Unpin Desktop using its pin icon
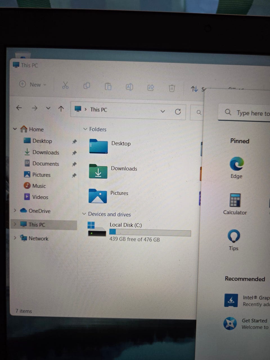This screenshot has height=360, width=270. pyautogui.click(x=74, y=142)
